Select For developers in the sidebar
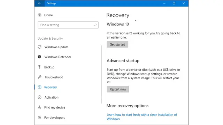223x125 pixels. point(54,117)
